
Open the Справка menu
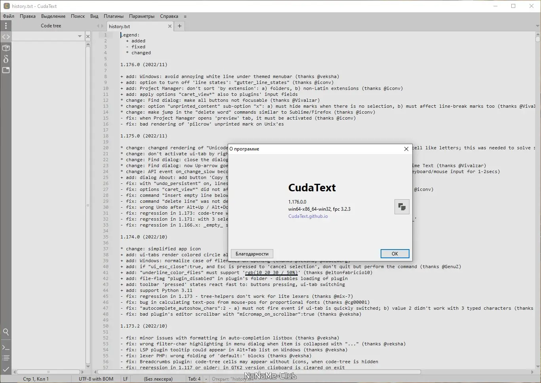click(x=169, y=16)
